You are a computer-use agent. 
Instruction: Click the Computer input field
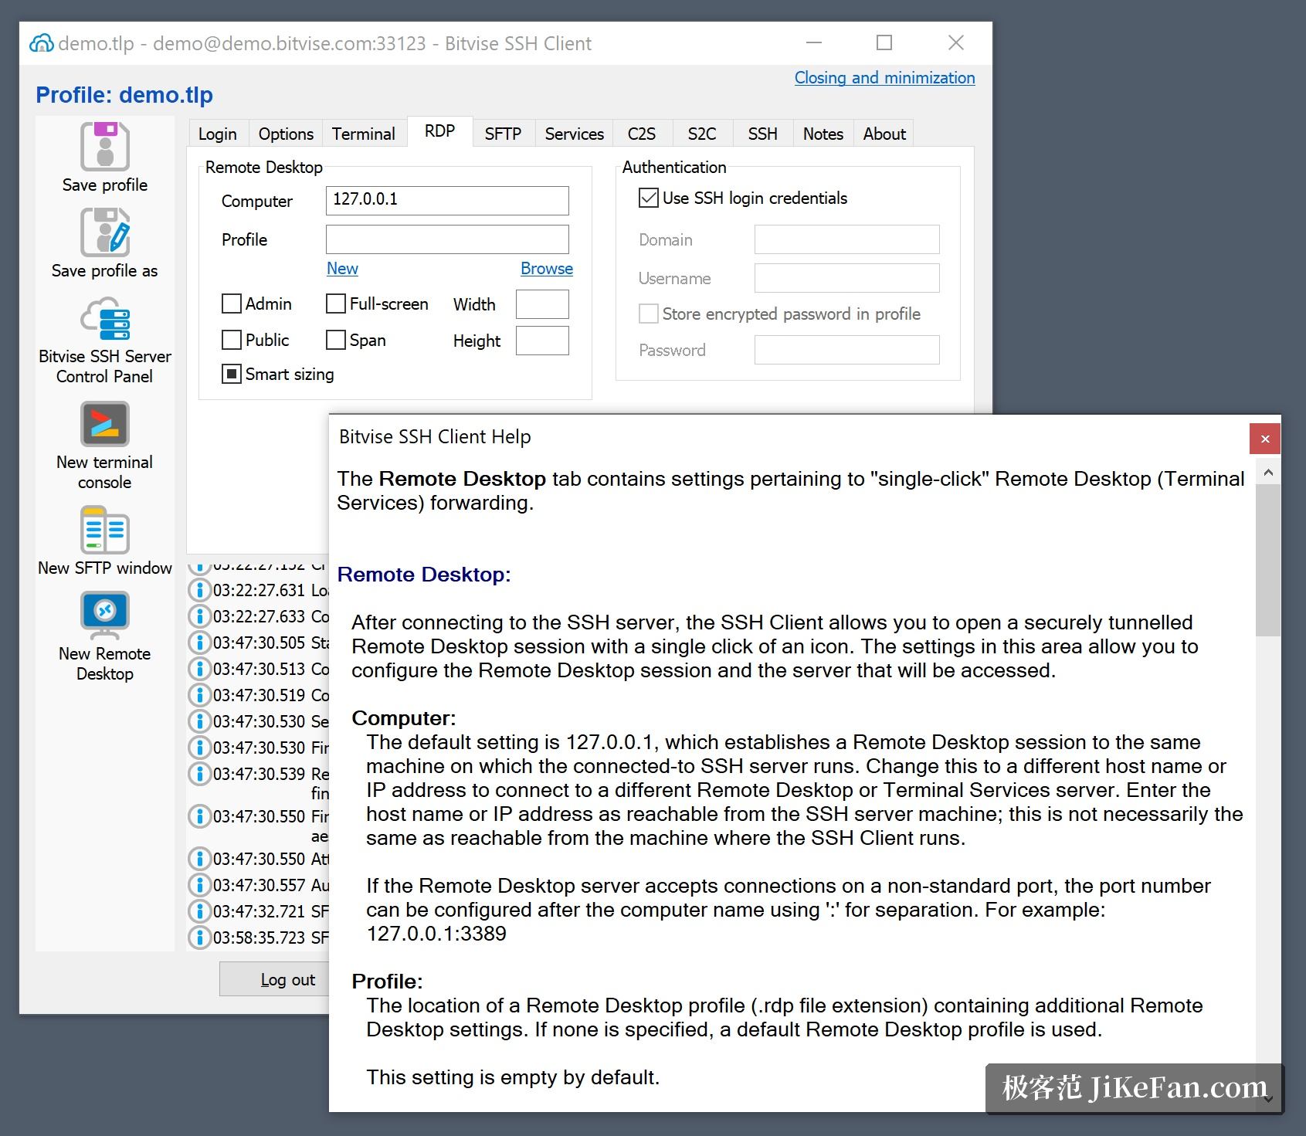447,200
